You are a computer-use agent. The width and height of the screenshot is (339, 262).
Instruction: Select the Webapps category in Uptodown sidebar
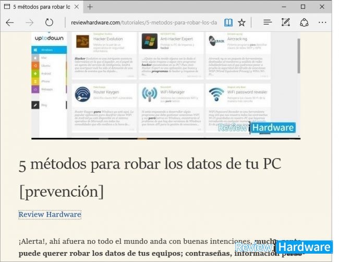coord(49,89)
